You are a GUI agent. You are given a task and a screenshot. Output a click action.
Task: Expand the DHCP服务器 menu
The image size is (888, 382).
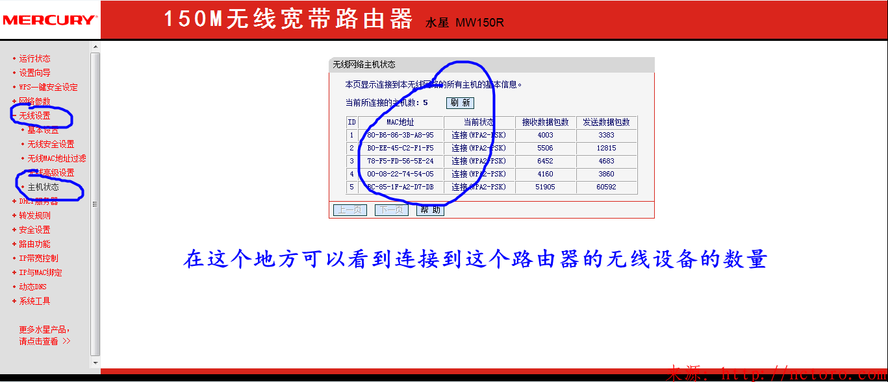pos(38,201)
